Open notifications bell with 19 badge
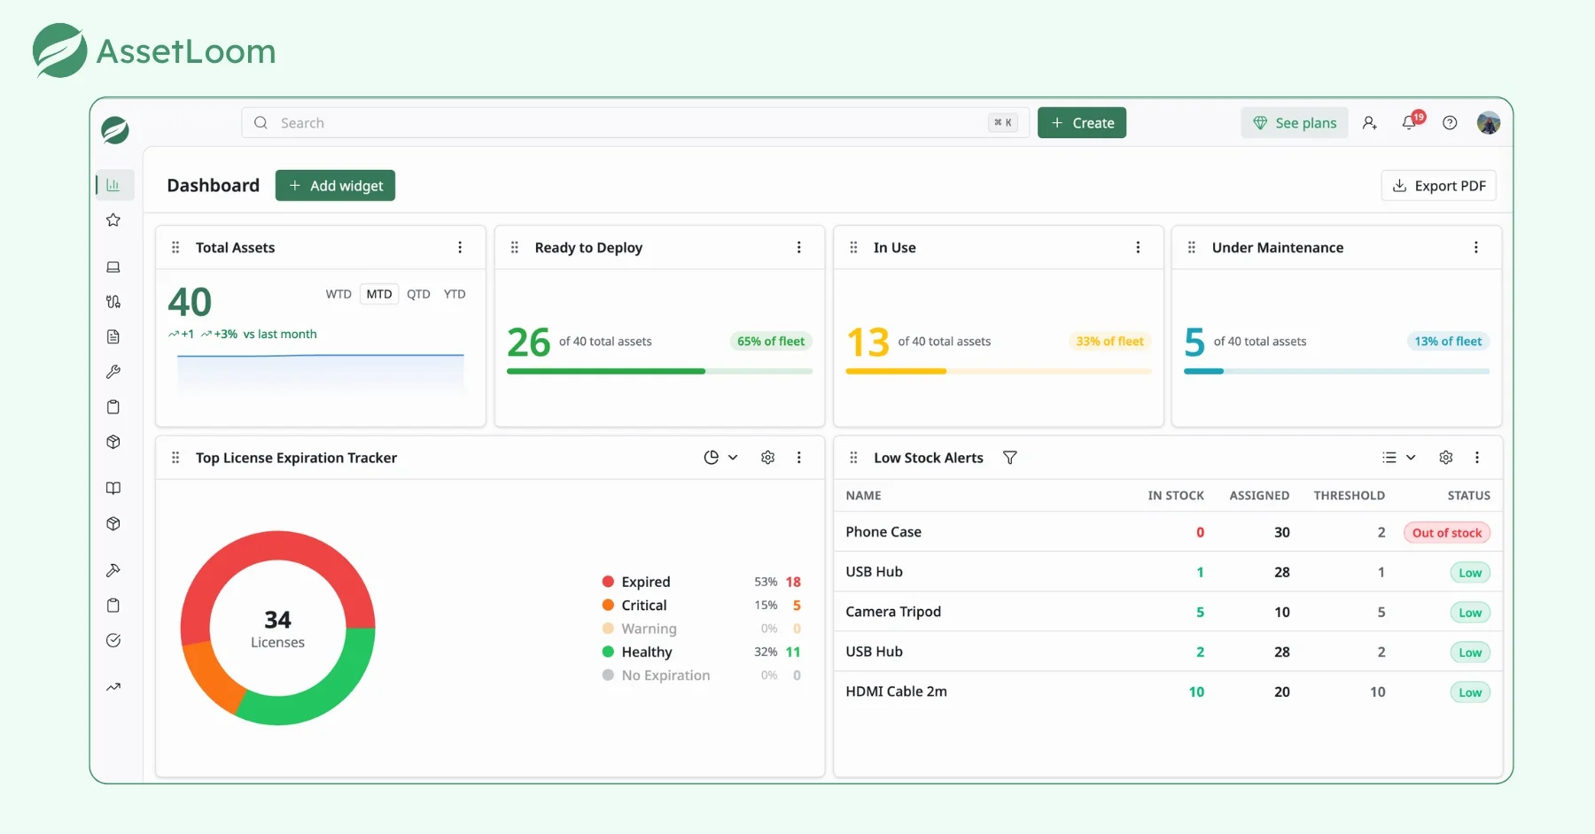1595x834 pixels. pos(1410,123)
